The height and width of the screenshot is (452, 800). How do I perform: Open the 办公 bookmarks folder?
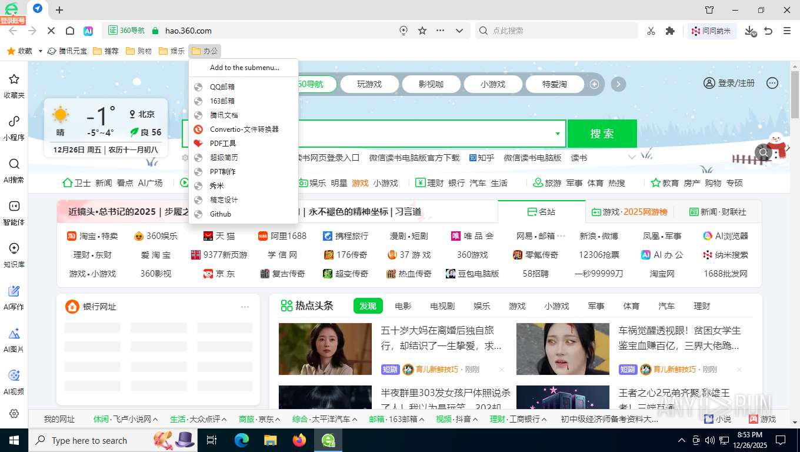tap(205, 51)
